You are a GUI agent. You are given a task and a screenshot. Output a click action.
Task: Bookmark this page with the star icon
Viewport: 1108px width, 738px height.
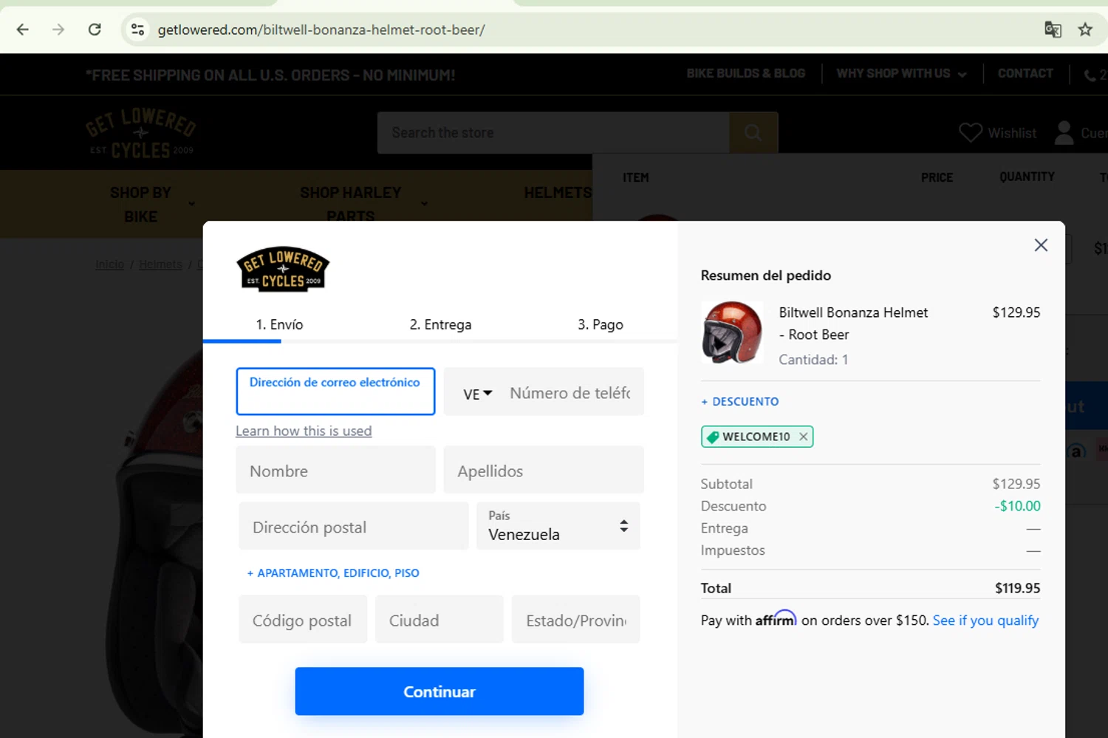point(1085,30)
